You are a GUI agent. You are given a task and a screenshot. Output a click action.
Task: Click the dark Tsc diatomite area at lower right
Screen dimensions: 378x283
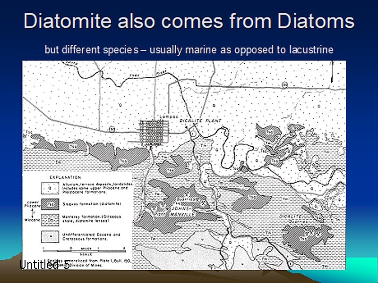[306, 239]
